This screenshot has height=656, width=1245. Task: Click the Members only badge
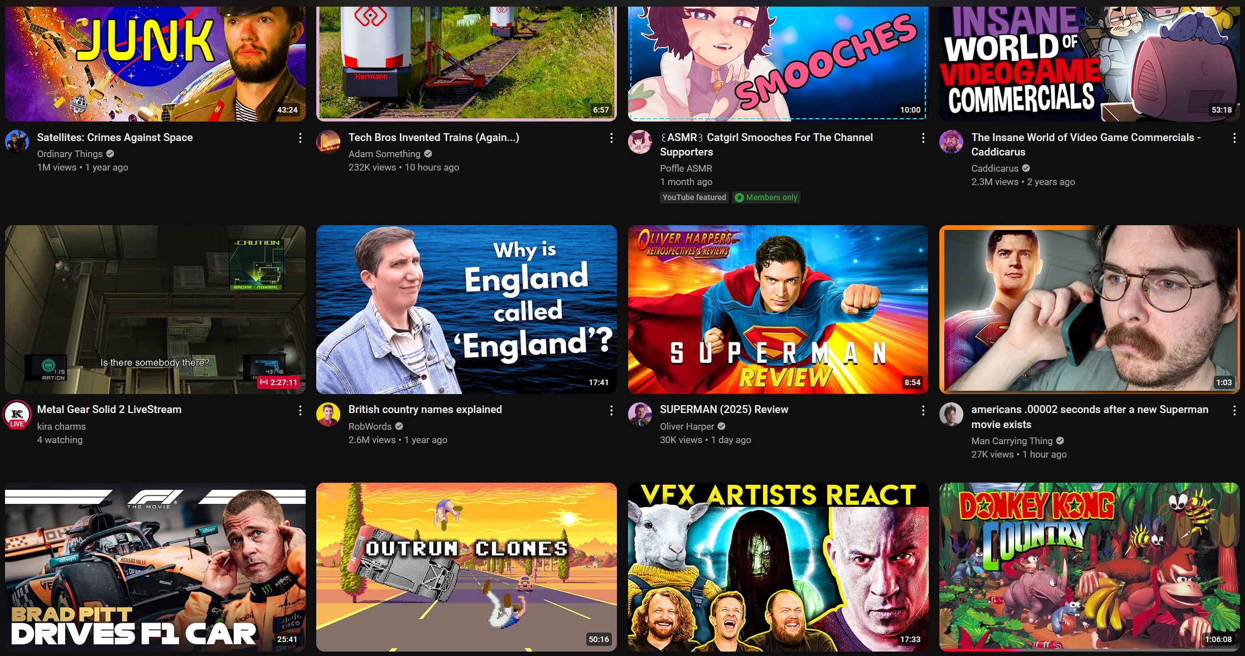pyautogui.click(x=766, y=197)
